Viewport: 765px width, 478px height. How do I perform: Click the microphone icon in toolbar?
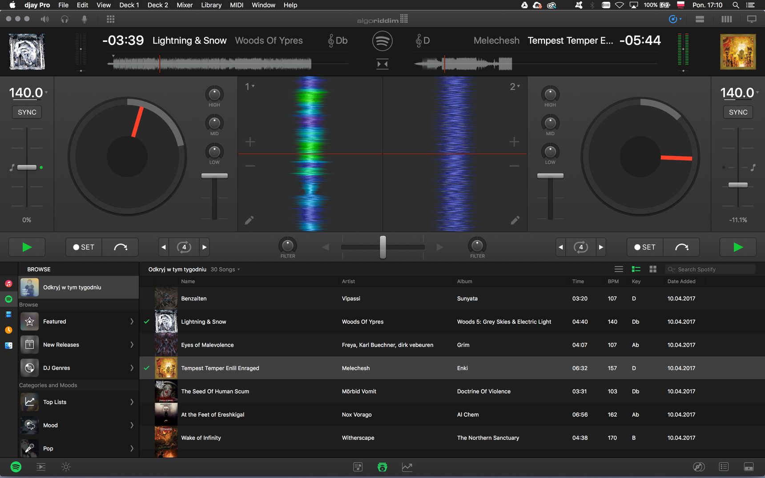[x=85, y=19]
